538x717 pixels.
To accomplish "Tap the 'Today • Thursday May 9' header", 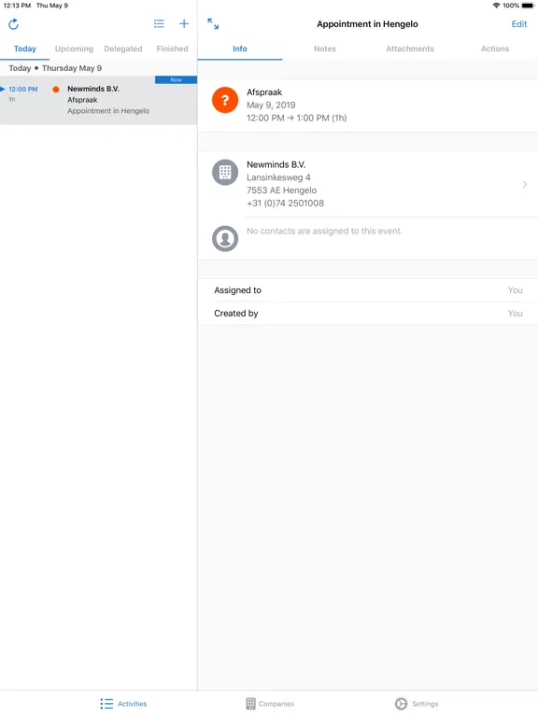I will (x=55, y=68).
